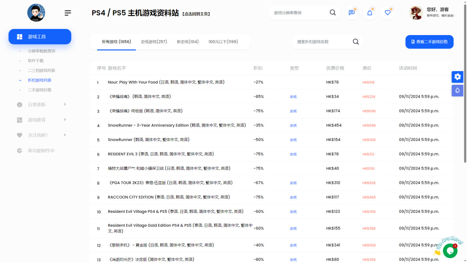The image size is (467, 263).
Task: Click the magnifier in the discount game search box
Action: point(355,42)
